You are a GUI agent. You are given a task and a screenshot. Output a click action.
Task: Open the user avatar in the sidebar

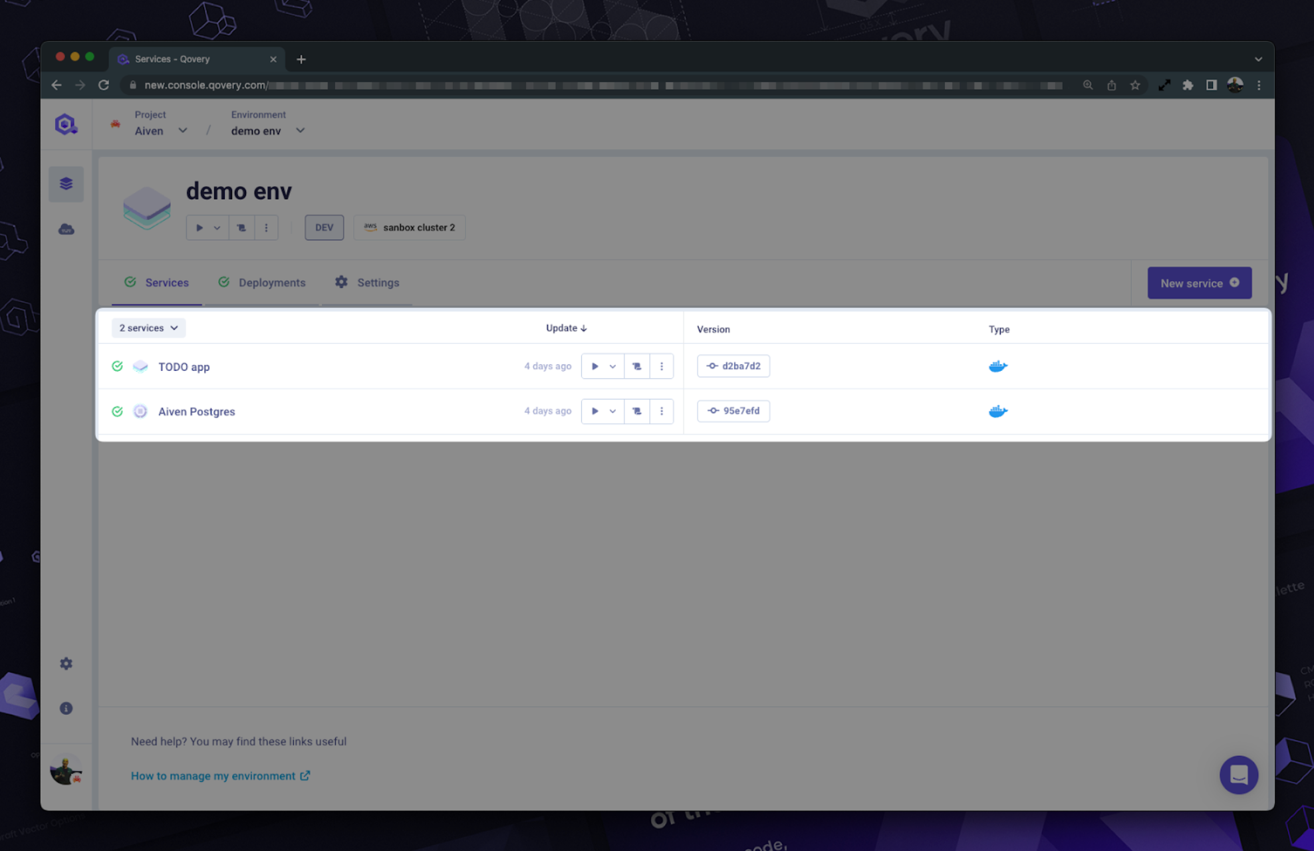click(66, 770)
